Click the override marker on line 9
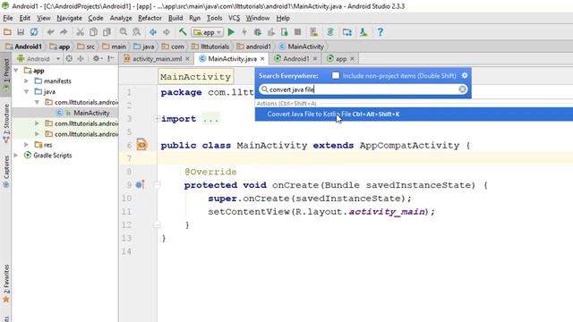 140,185
